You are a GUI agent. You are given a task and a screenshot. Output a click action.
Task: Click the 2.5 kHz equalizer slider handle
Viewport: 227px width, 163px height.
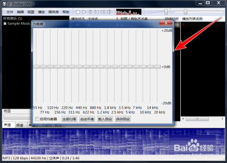(115, 67)
